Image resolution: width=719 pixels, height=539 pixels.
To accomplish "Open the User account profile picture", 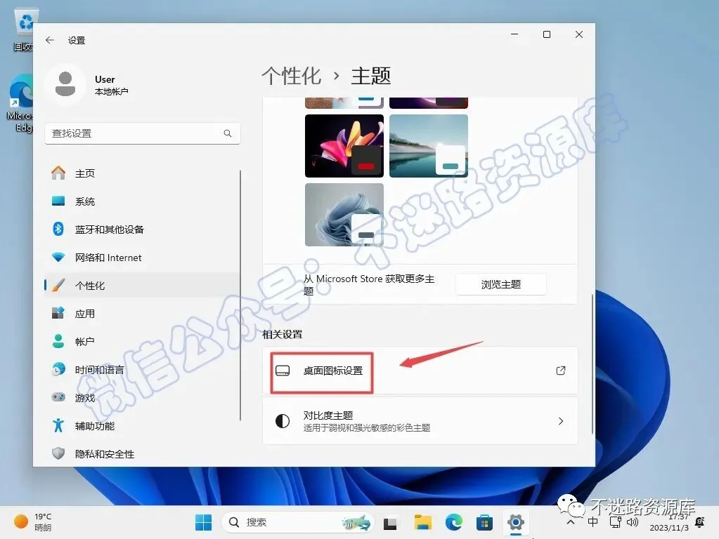I will (x=65, y=84).
